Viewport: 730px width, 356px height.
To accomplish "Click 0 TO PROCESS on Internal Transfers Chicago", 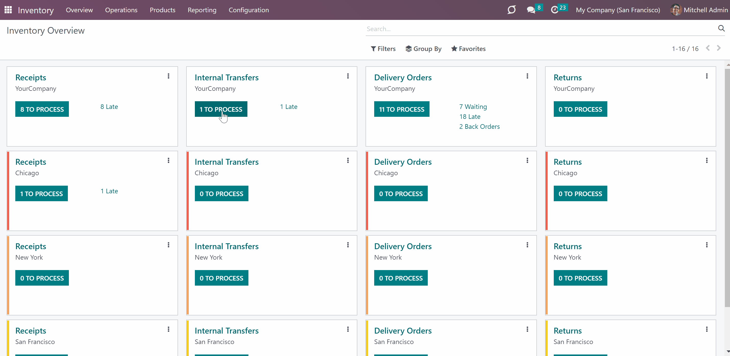I will [x=222, y=194].
